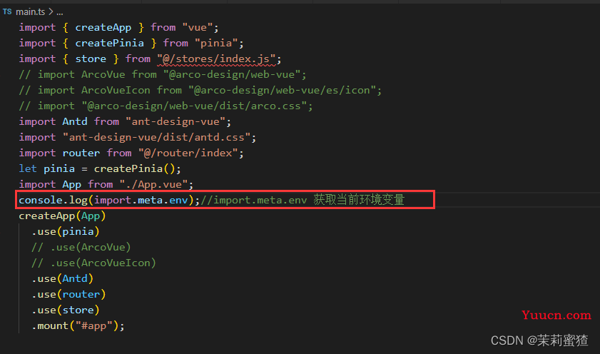Click the log method name
This screenshot has width=600, height=354.
78,200
